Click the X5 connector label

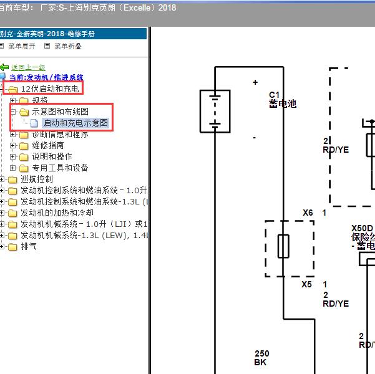(306, 284)
